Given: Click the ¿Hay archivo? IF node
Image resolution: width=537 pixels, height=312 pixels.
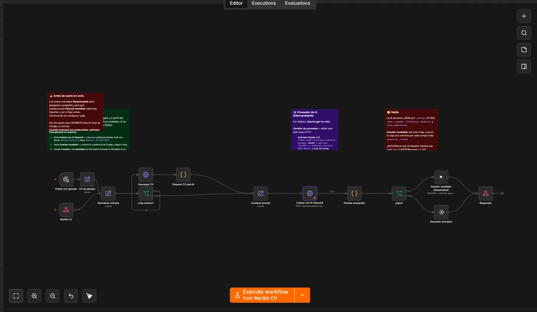Looking at the screenshot, I should click(146, 193).
